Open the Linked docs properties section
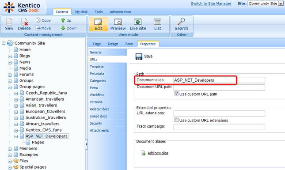 107,116
